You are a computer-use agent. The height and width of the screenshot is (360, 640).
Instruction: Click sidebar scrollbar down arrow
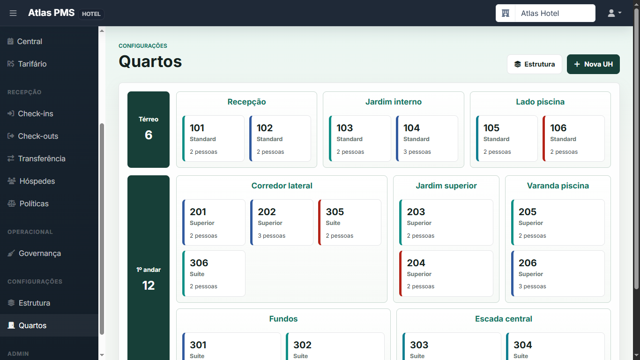[102, 355]
